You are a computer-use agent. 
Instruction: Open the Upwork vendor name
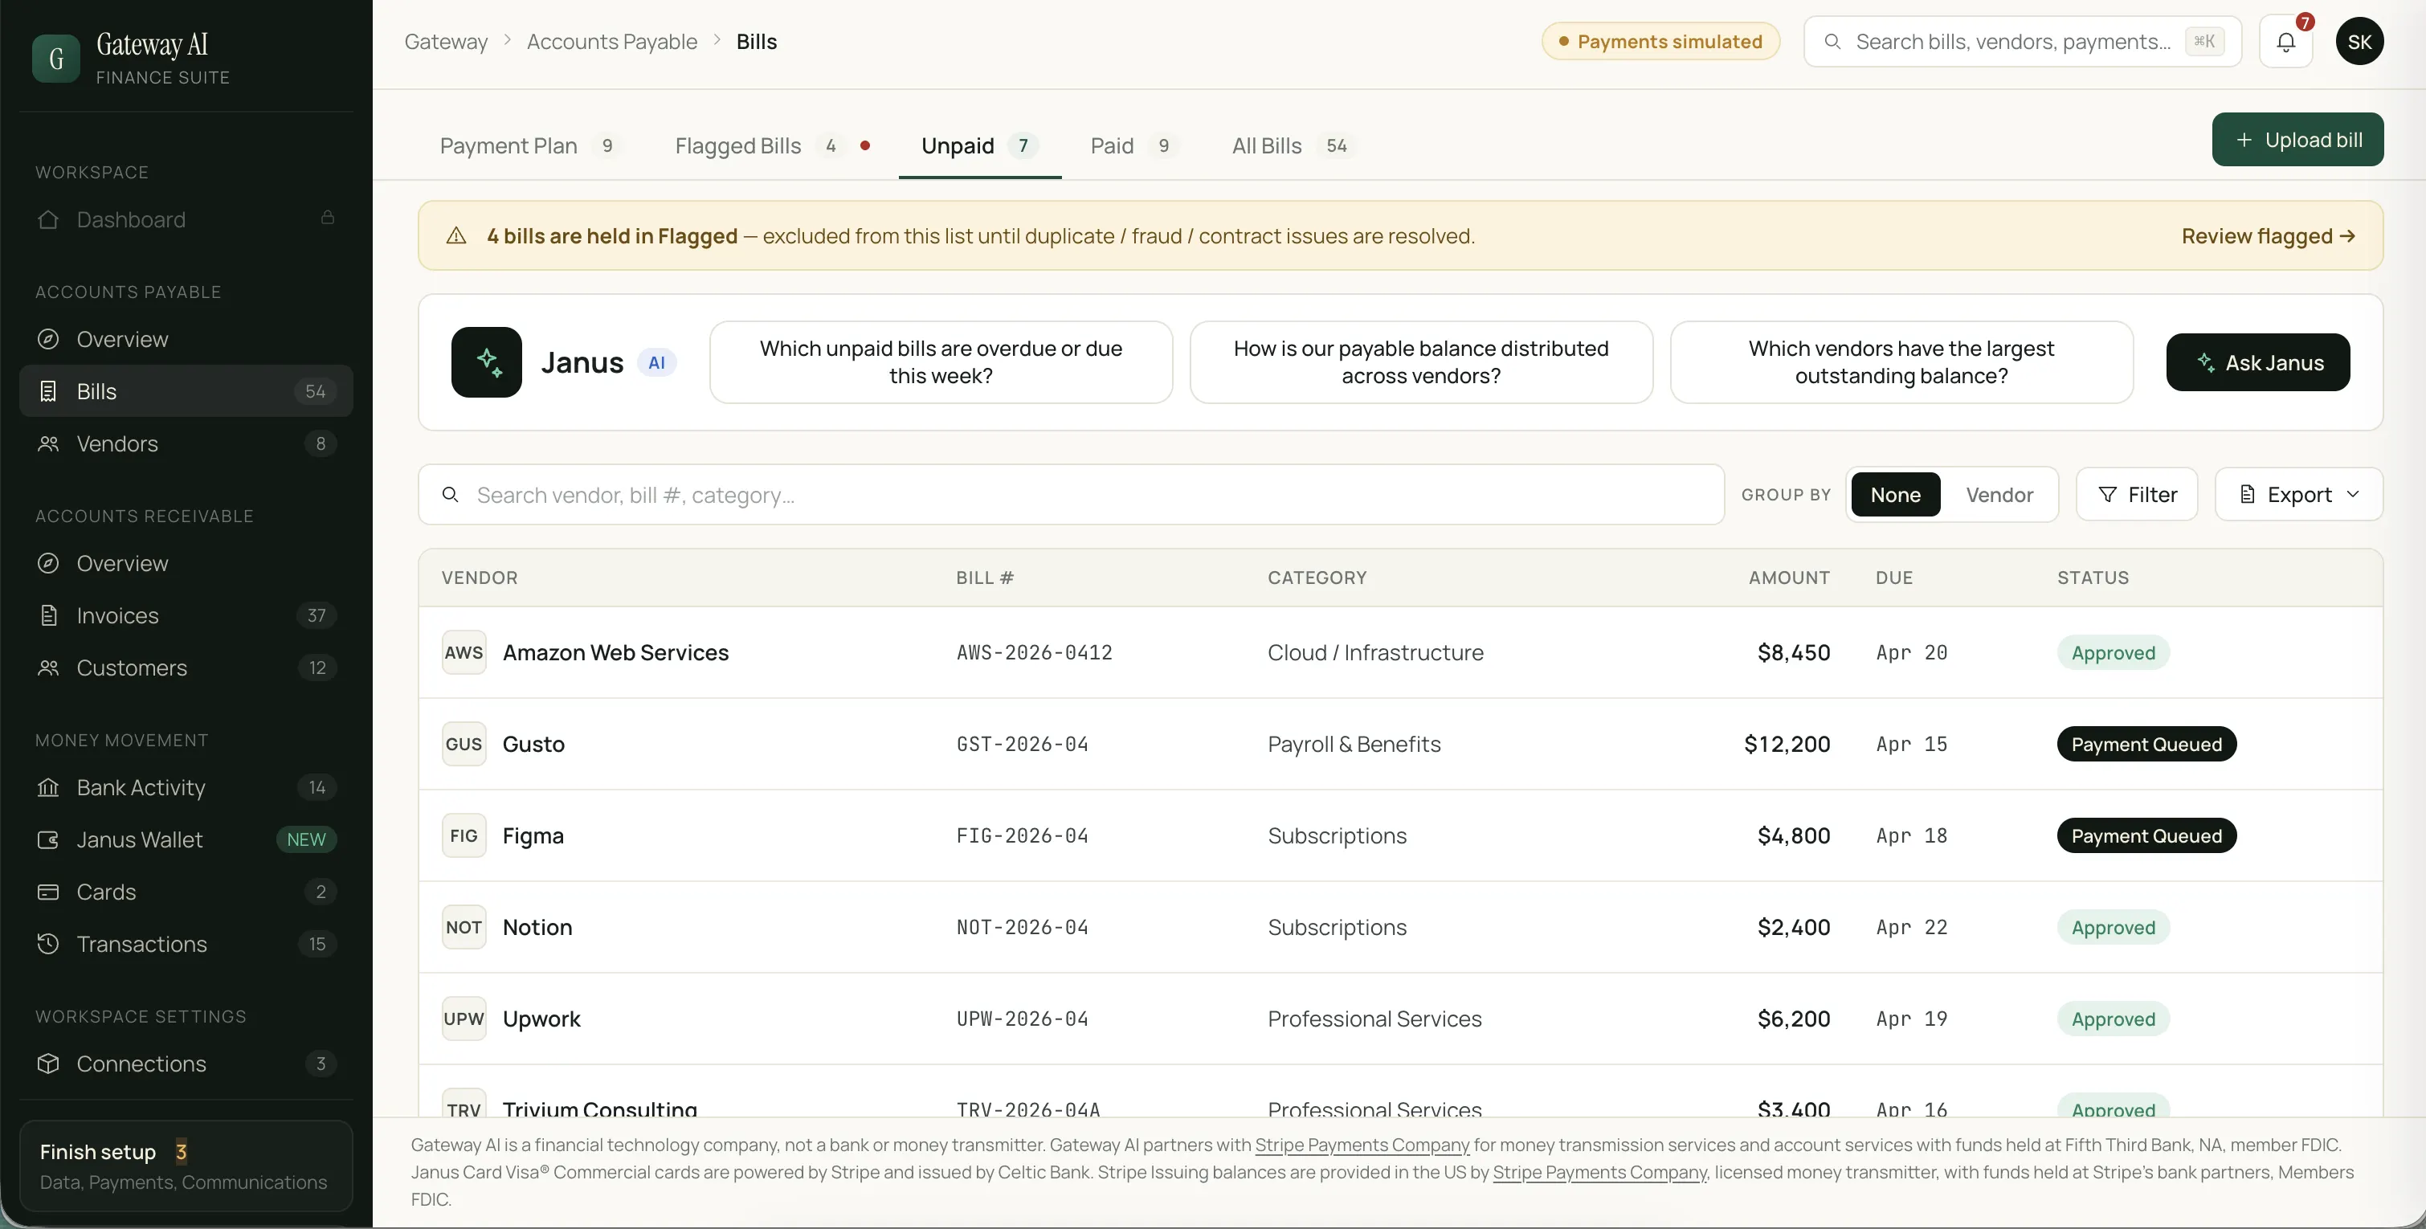click(x=541, y=1019)
